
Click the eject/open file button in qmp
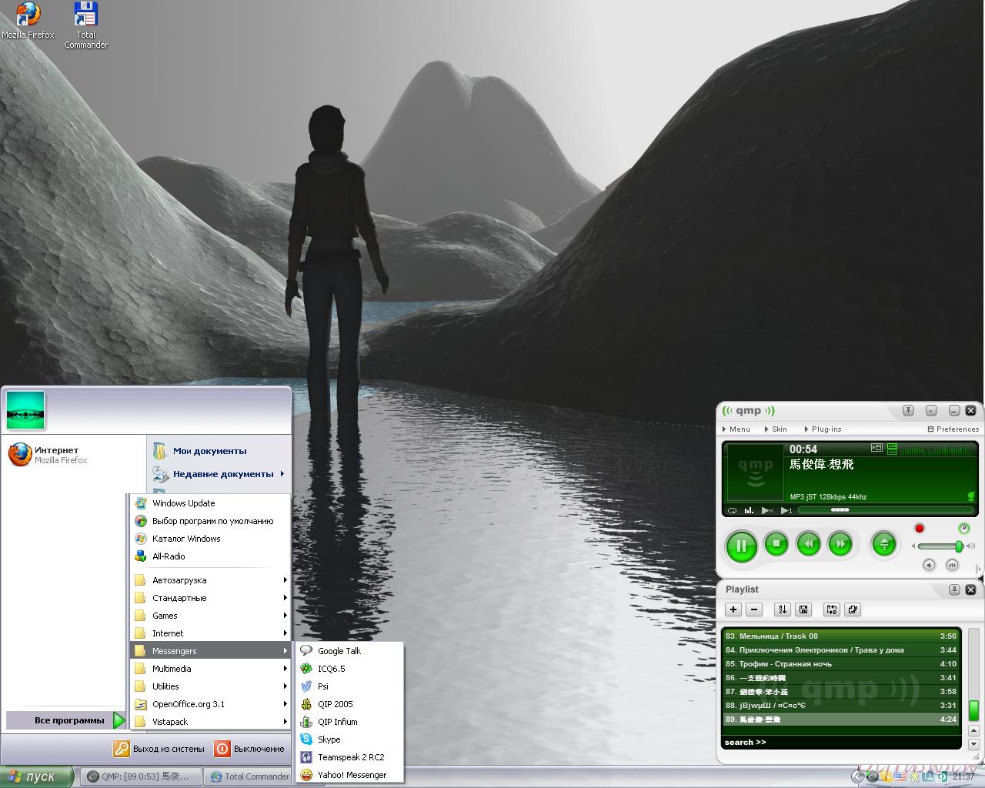883,544
